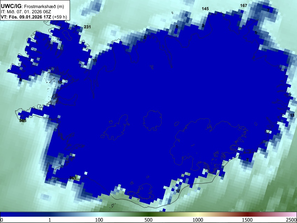This screenshot has width=297, height=223.
Task: Click the color scale label 2500
Action: 292,220
